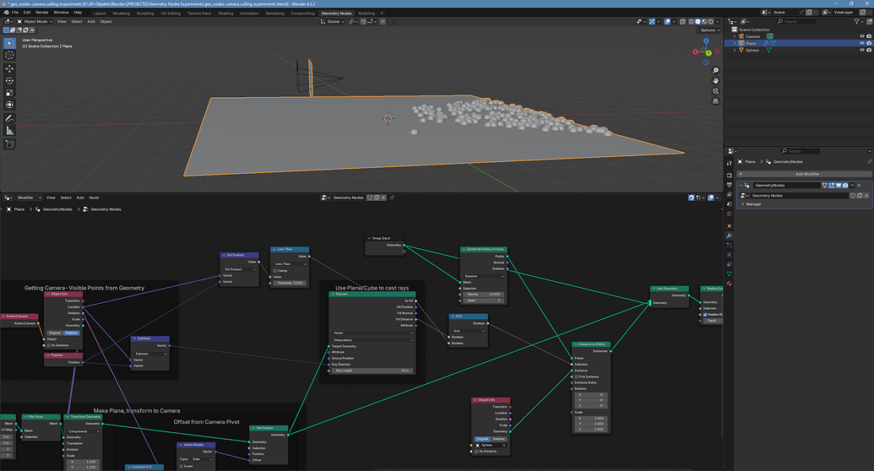Activate the Measure tool
The width and height of the screenshot is (874, 471).
[x=9, y=131]
